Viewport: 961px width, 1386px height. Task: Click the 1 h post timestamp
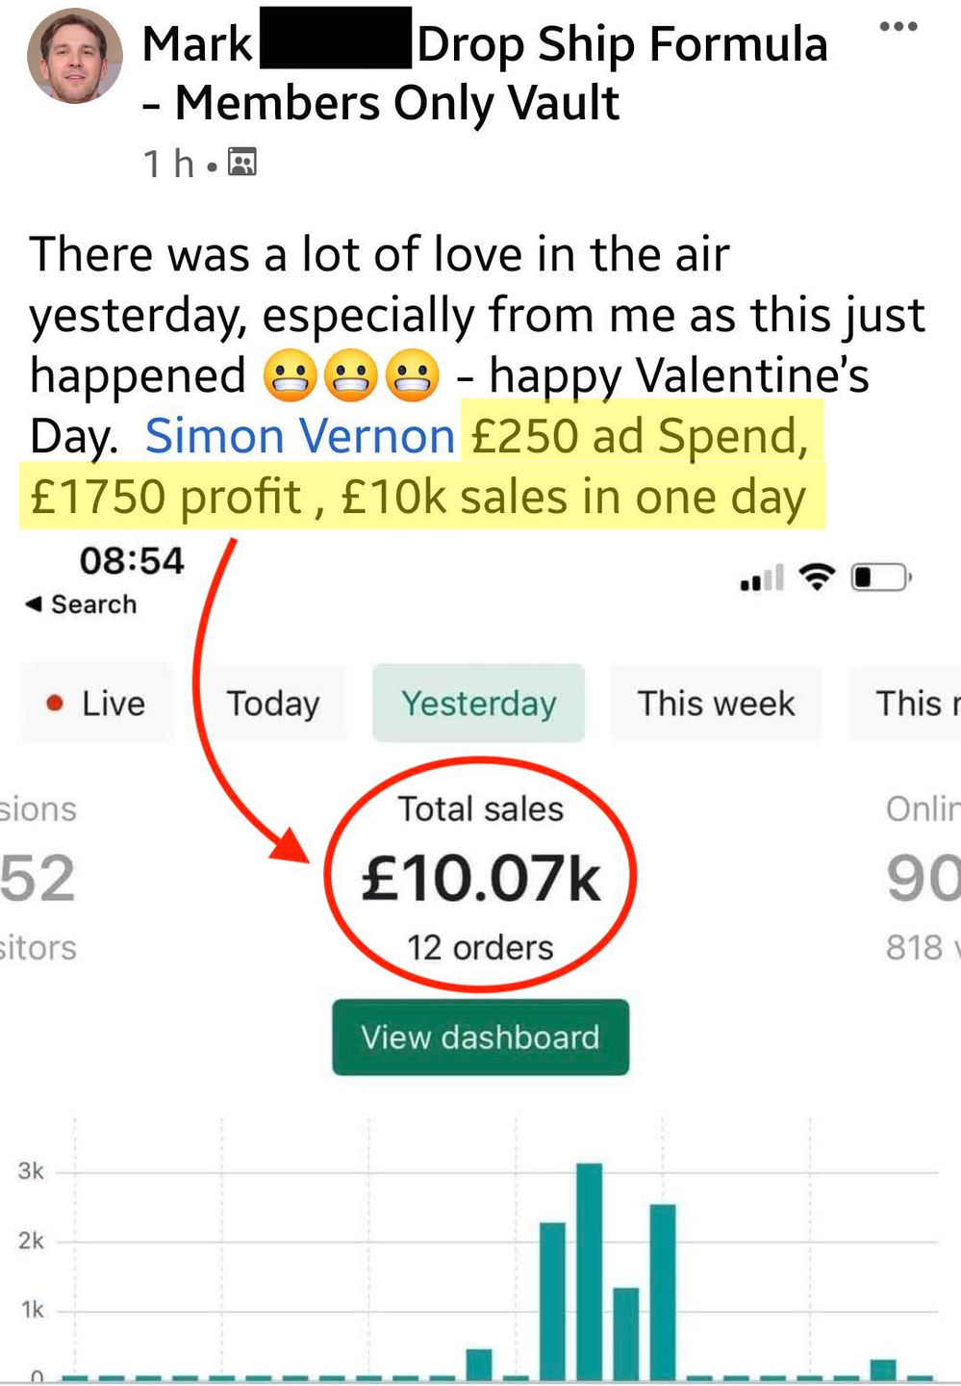coord(169,164)
